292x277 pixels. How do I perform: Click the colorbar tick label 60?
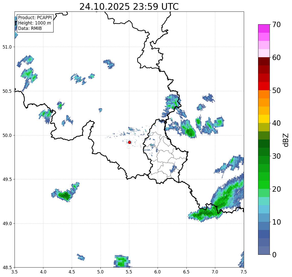[276, 58]
